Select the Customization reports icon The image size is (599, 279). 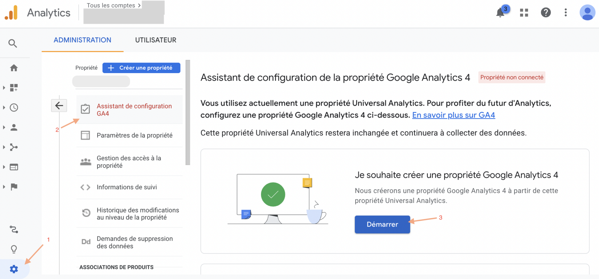tap(14, 88)
